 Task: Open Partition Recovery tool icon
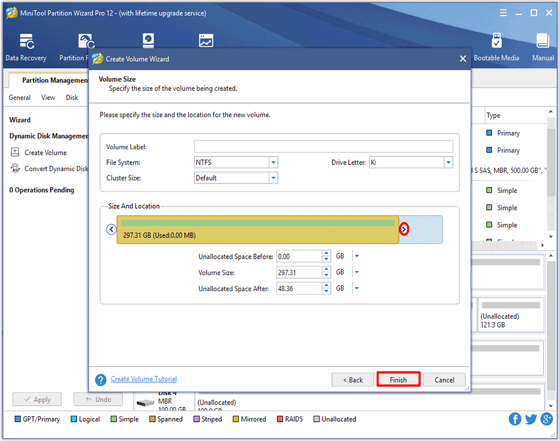click(x=86, y=41)
